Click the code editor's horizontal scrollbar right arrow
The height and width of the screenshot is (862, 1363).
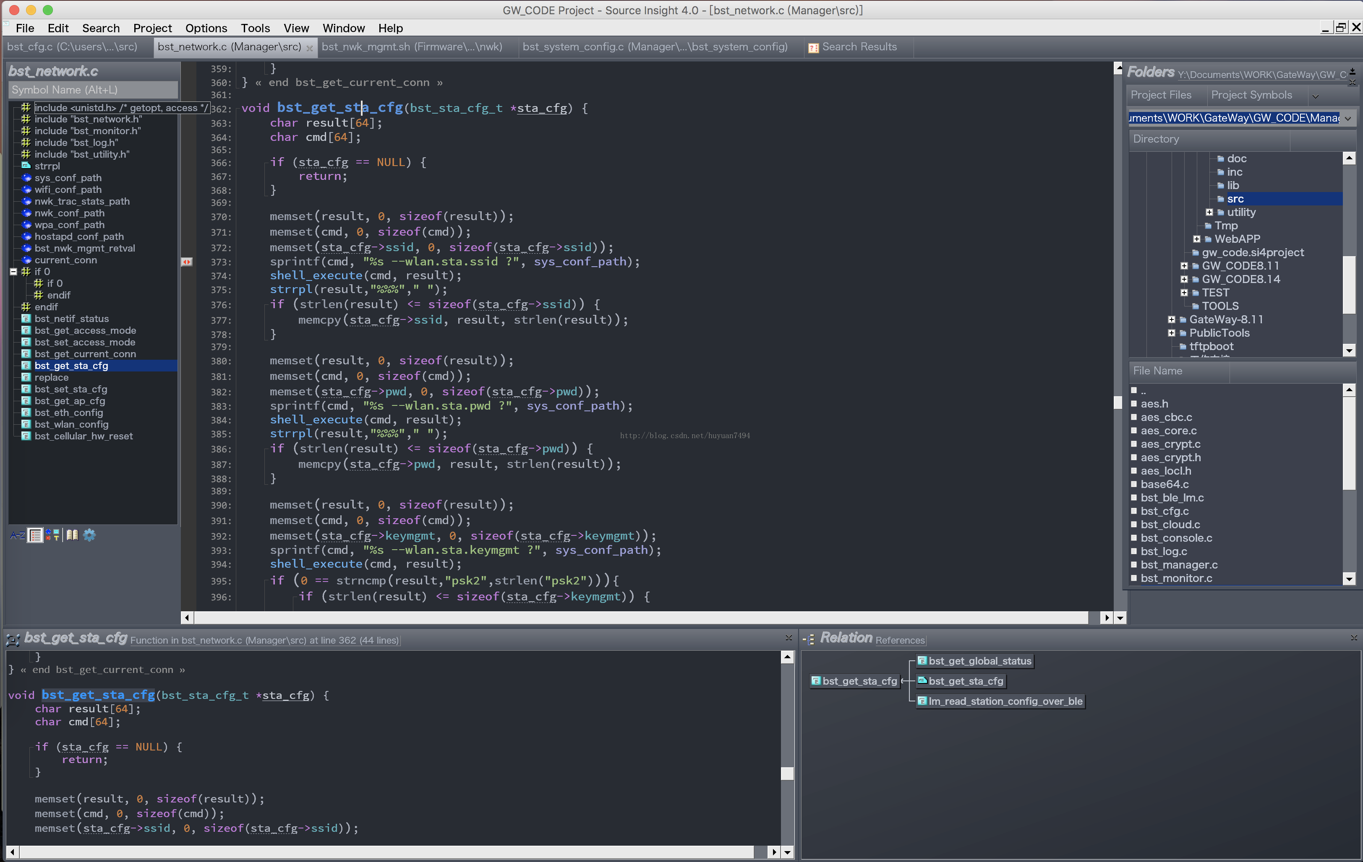click(x=1106, y=618)
